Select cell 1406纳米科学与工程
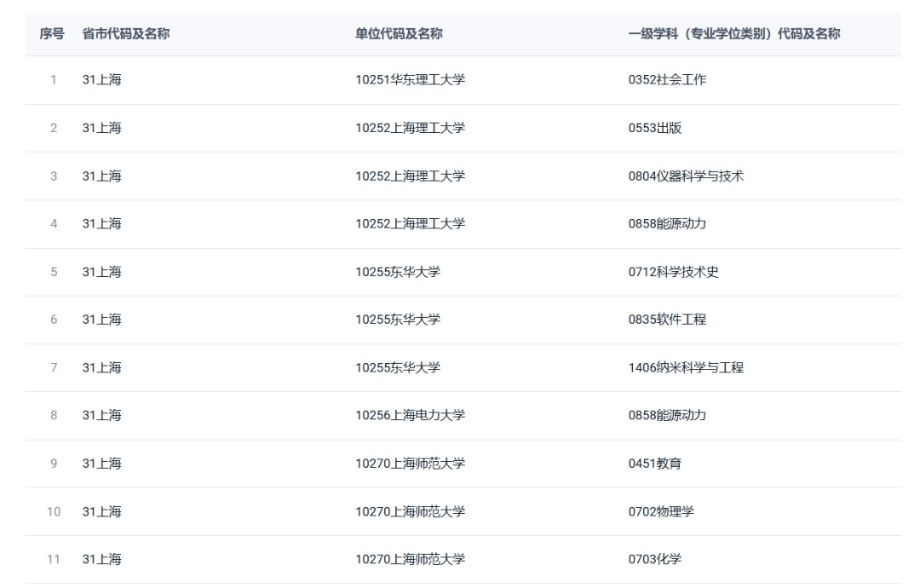920x588 pixels. [x=686, y=367]
